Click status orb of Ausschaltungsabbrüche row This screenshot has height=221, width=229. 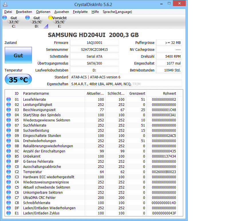click(x=9, y=166)
